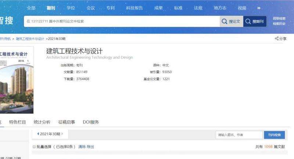The image size is (294, 159).
Task: Go to the next issue arrow
Action: pyautogui.click(x=62, y=134)
